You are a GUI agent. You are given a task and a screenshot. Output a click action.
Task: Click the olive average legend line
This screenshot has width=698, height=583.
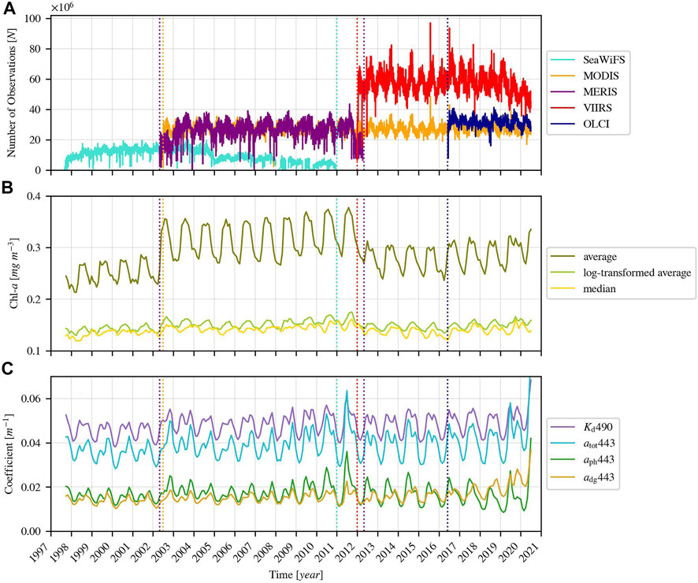(x=562, y=257)
